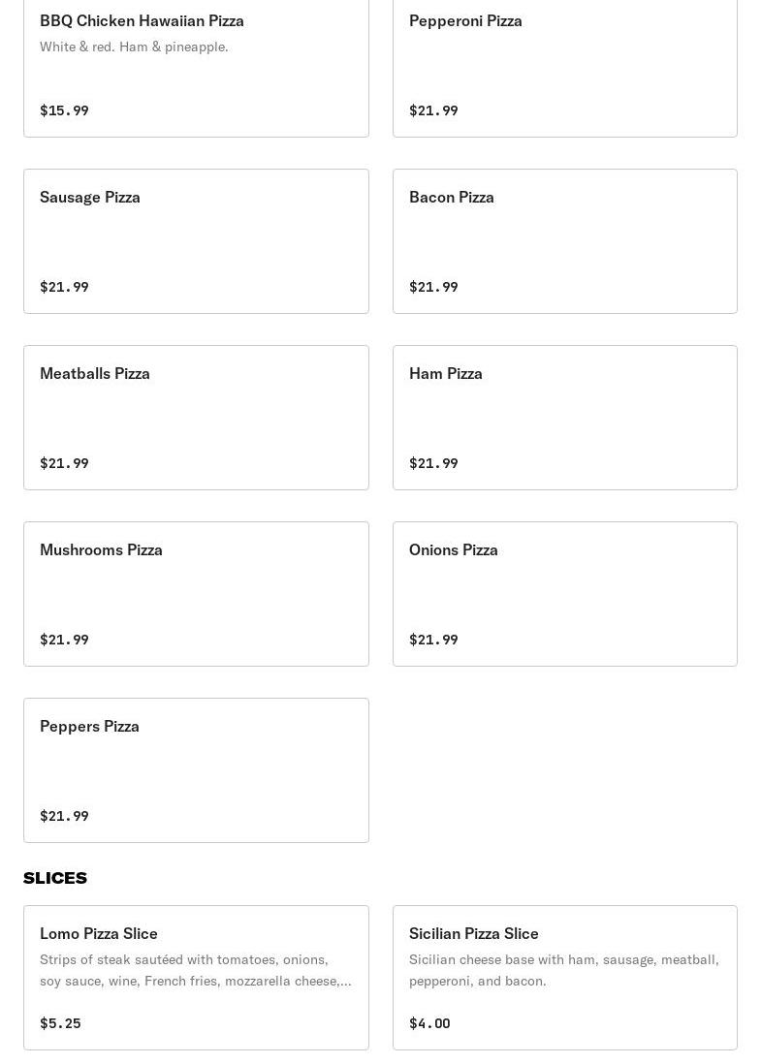Image resolution: width=761 pixels, height=1064 pixels.
Task: Select the Pepperoni Pizza item
Action: click(x=565, y=68)
